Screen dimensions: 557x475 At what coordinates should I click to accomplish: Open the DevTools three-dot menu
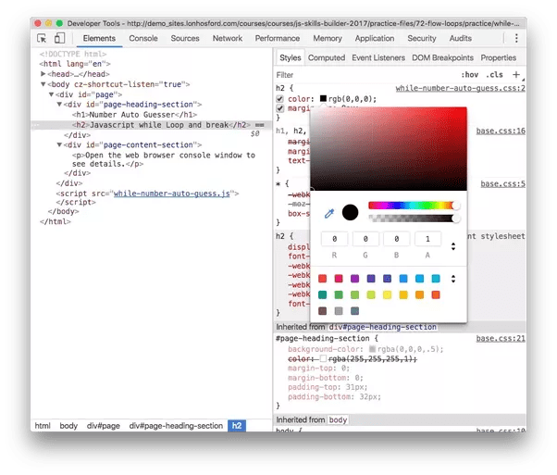[x=516, y=38]
